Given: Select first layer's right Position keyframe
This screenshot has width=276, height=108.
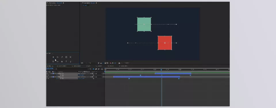Looking at the screenshot, I should click(x=190, y=75).
